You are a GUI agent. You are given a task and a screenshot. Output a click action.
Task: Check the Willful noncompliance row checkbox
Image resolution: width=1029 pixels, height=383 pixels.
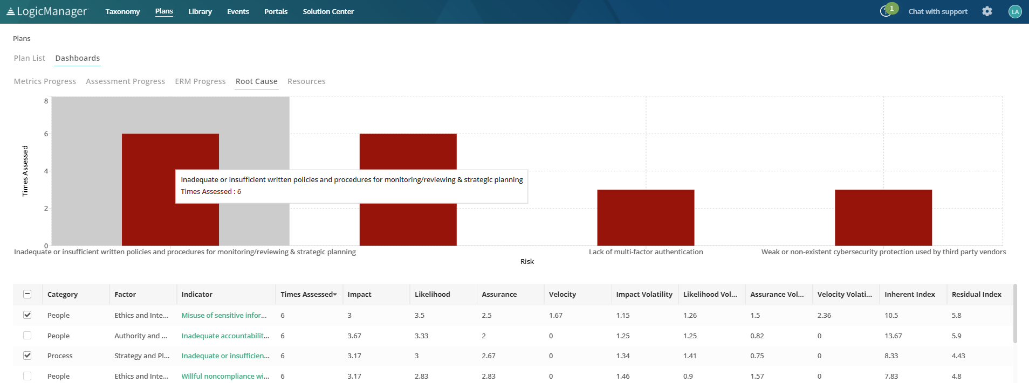click(x=28, y=376)
